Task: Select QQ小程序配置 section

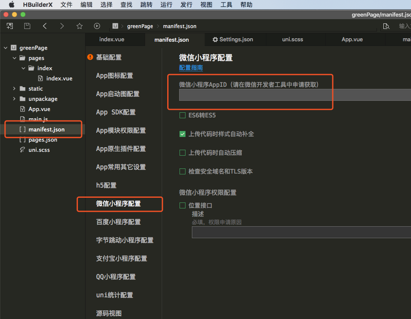Action: [116, 277]
